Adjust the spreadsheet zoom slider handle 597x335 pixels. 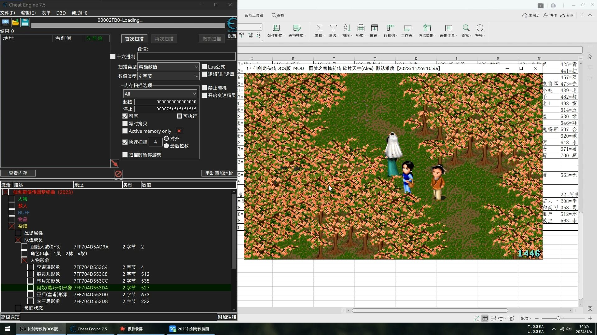coord(558,318)
